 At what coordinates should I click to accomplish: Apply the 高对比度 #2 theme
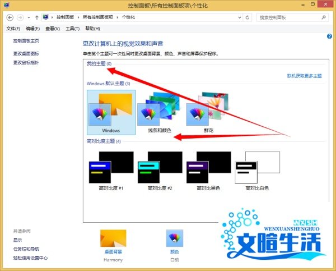160,171
